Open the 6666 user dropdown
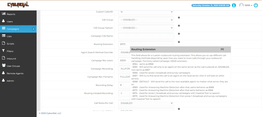Viewport: 262px width, 117px height. click(x=248, y=5)
